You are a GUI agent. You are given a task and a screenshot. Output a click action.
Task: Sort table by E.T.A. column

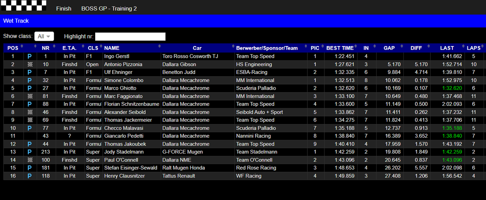[70, 48]
